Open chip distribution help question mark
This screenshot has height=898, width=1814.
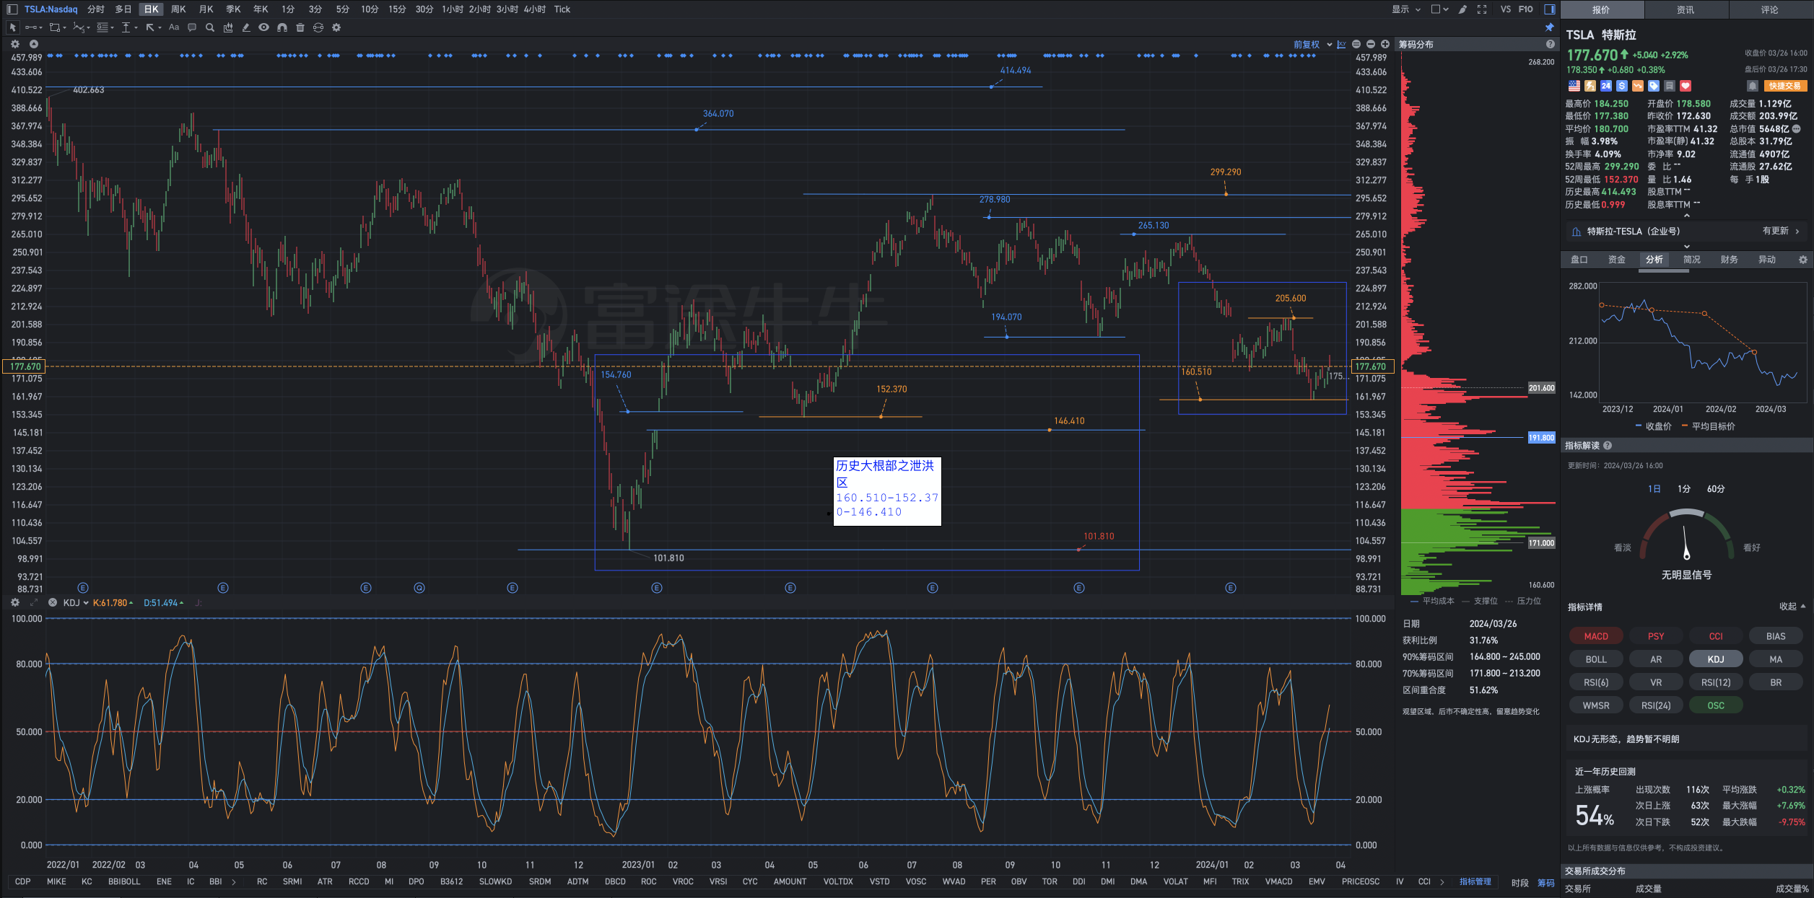click(1550, 44)
